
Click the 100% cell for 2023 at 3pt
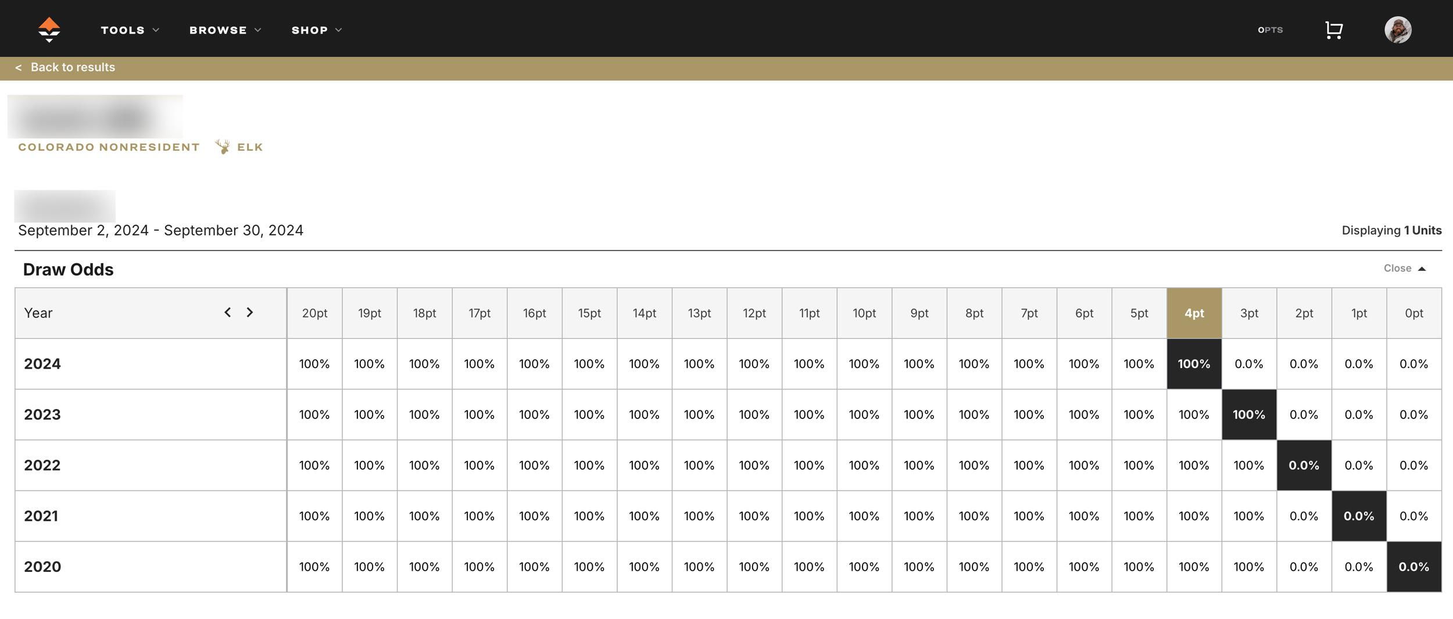click(x=1248, y=414)
